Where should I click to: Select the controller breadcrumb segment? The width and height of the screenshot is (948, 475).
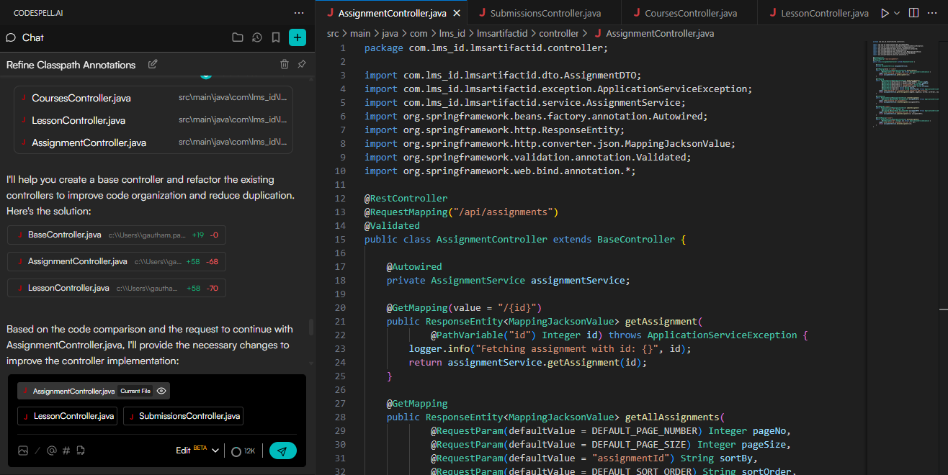tap(558, 33)
